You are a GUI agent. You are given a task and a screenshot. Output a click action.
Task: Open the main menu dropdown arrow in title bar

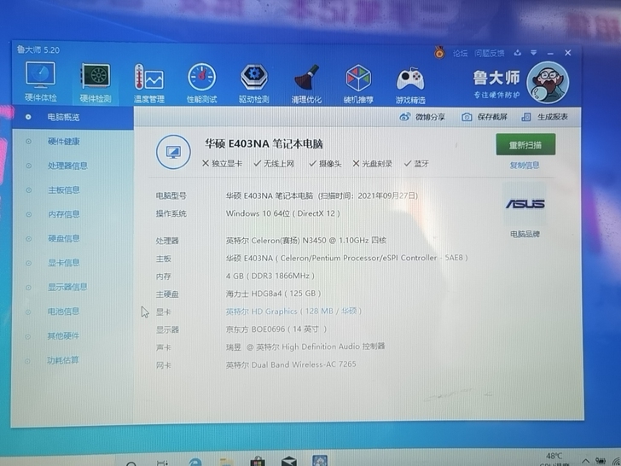534,52
